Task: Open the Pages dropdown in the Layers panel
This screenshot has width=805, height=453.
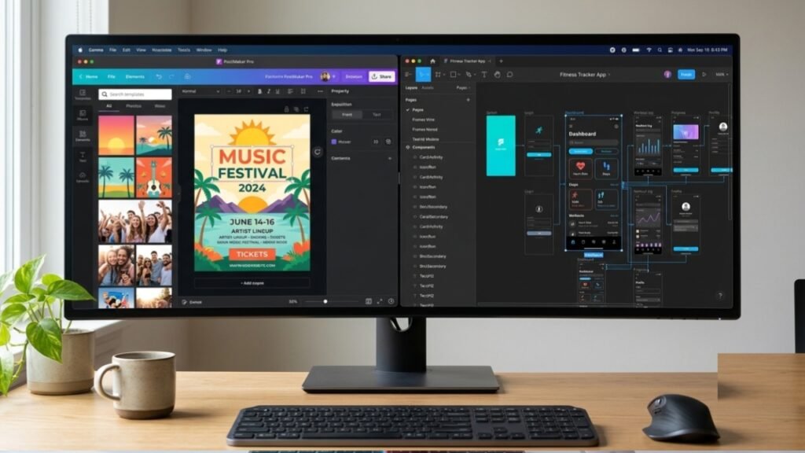Action: 462,88
